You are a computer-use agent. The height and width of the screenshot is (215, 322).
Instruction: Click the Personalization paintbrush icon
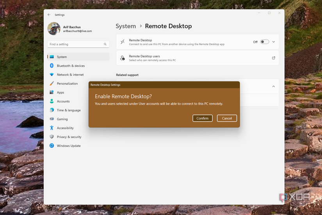click(x=52, y=83)
